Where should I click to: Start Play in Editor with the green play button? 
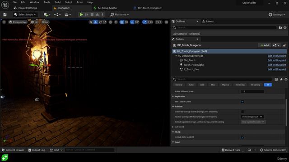click(81, 14)
